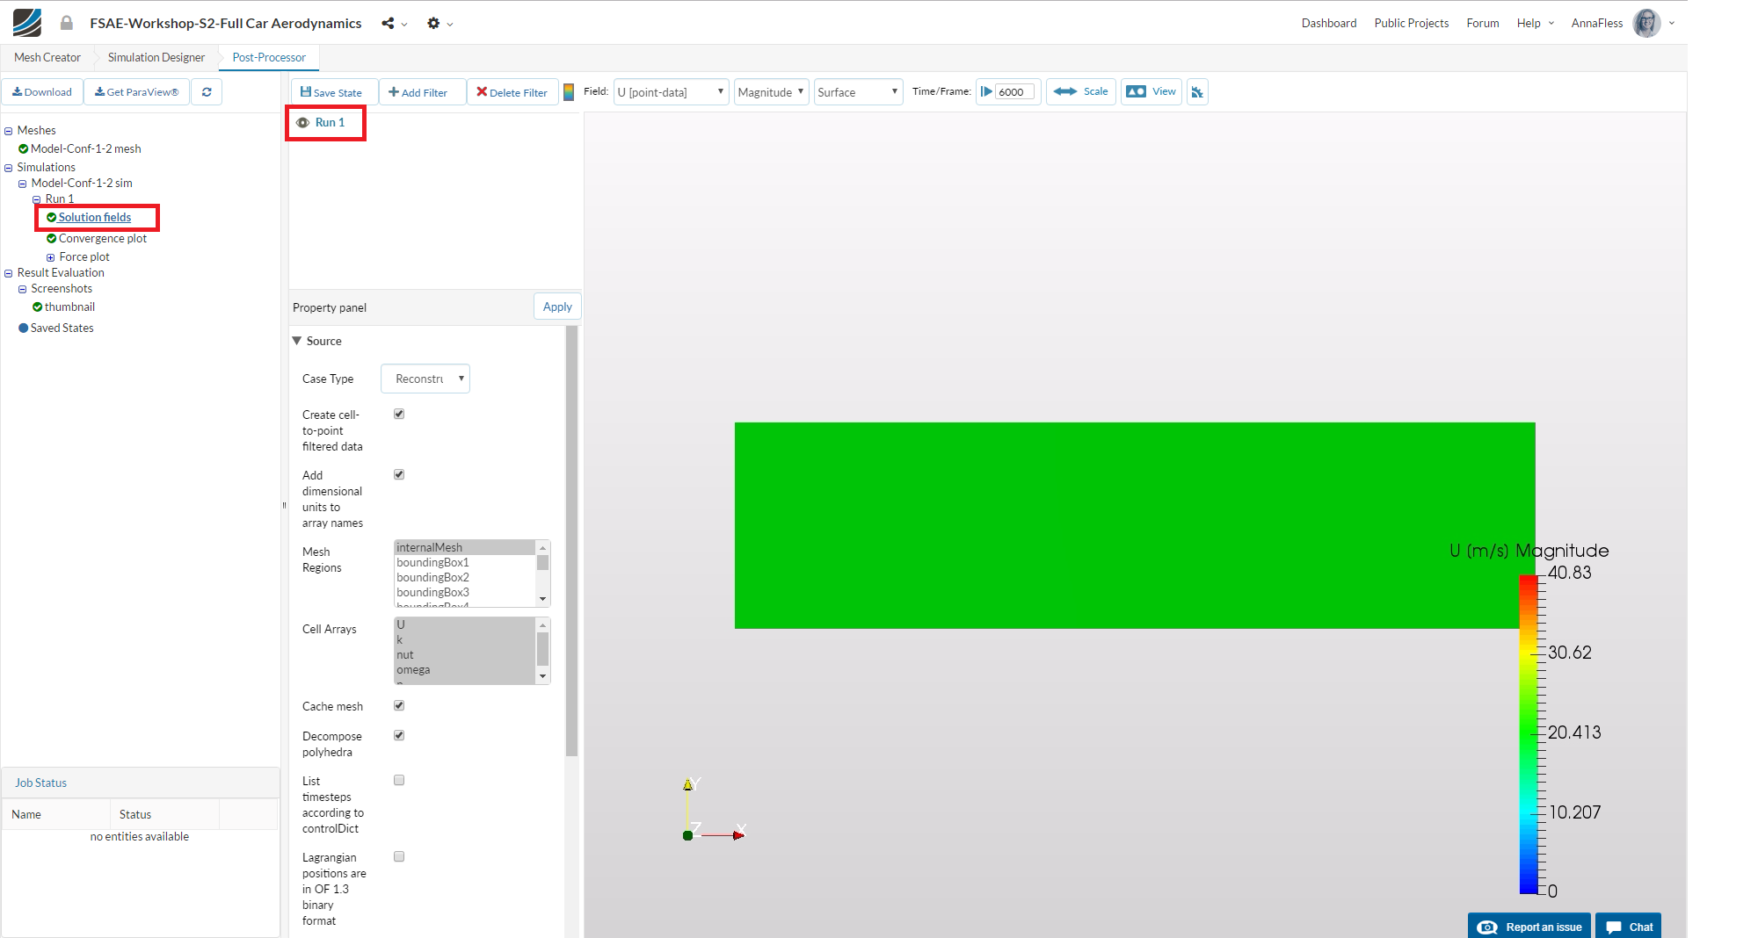Image resolution: width=1758 pixels, height=938 pixels.
Task: Click the Download button
Action: [x=42, y=92]
